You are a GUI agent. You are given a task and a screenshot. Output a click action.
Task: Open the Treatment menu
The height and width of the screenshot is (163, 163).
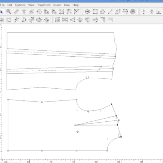click(x=44, y=5)
